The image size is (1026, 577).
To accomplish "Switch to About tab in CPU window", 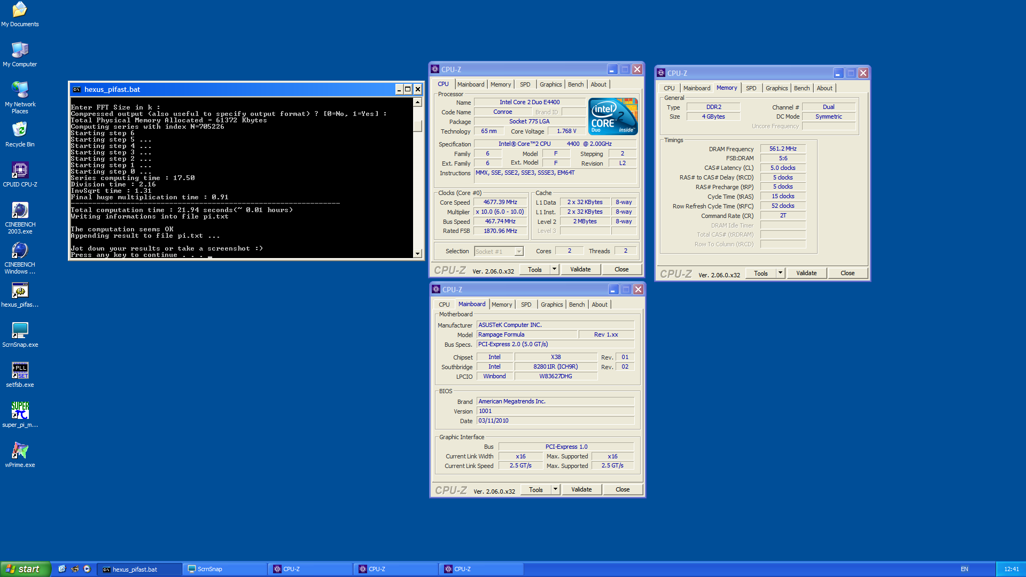I will pyautogui.click(x=598, y=84).
